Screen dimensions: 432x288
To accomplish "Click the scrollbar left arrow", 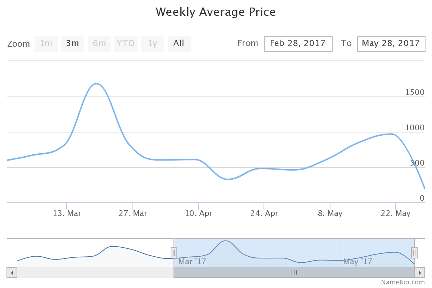I will [x=12, y=273].
